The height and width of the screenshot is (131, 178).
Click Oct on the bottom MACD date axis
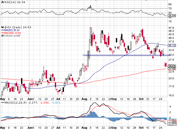141,128
